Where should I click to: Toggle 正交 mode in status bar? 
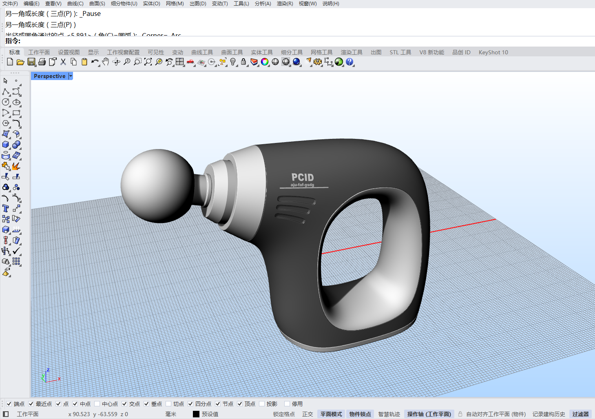[x=307, y=414]
